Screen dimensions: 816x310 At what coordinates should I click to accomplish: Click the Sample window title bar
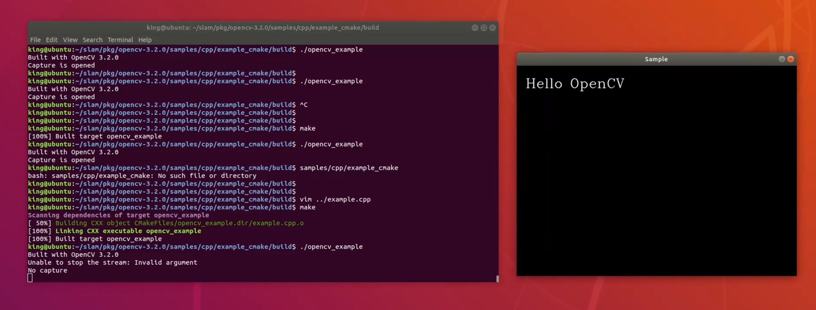(x=656, y=59)
